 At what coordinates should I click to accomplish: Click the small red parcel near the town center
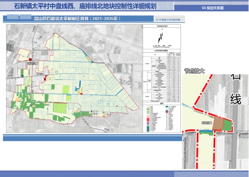45,79
